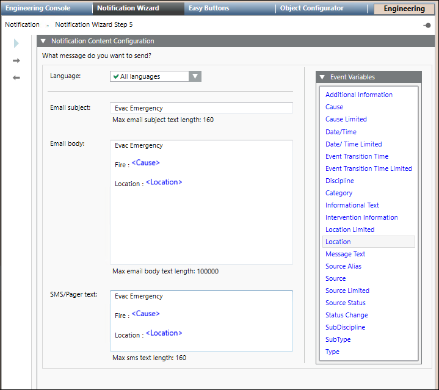Open the Language dropdown

click(195, 76)
